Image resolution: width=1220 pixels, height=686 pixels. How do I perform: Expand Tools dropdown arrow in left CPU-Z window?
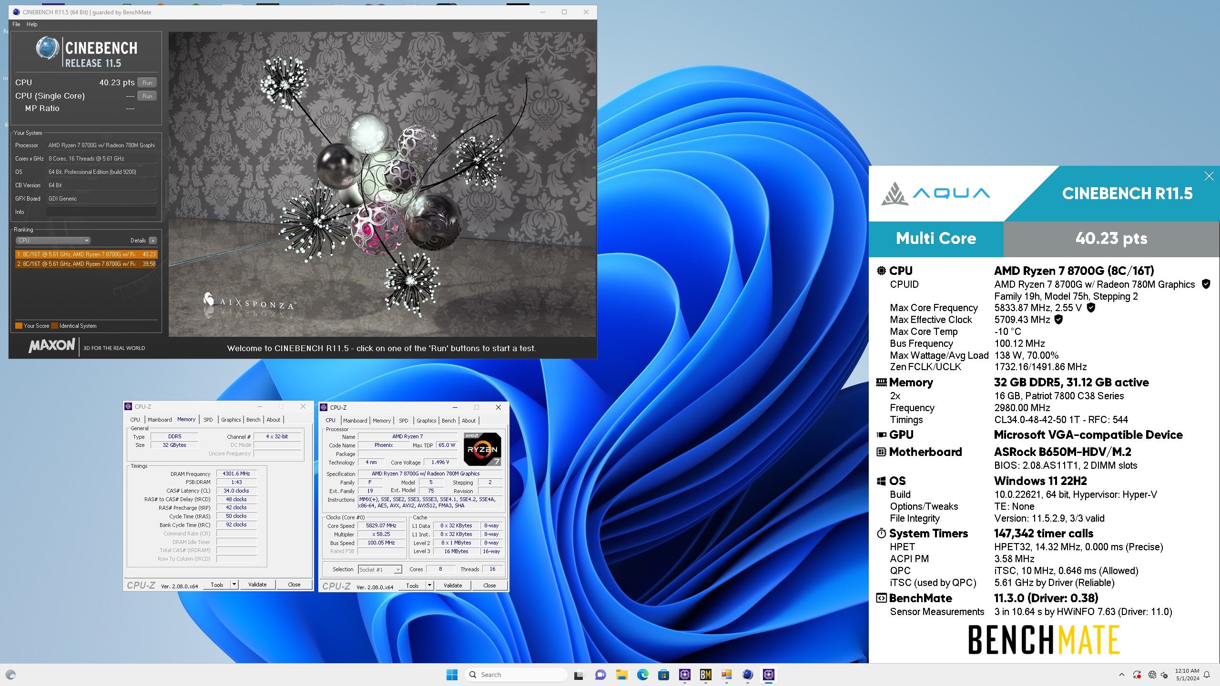pos(234,585)
